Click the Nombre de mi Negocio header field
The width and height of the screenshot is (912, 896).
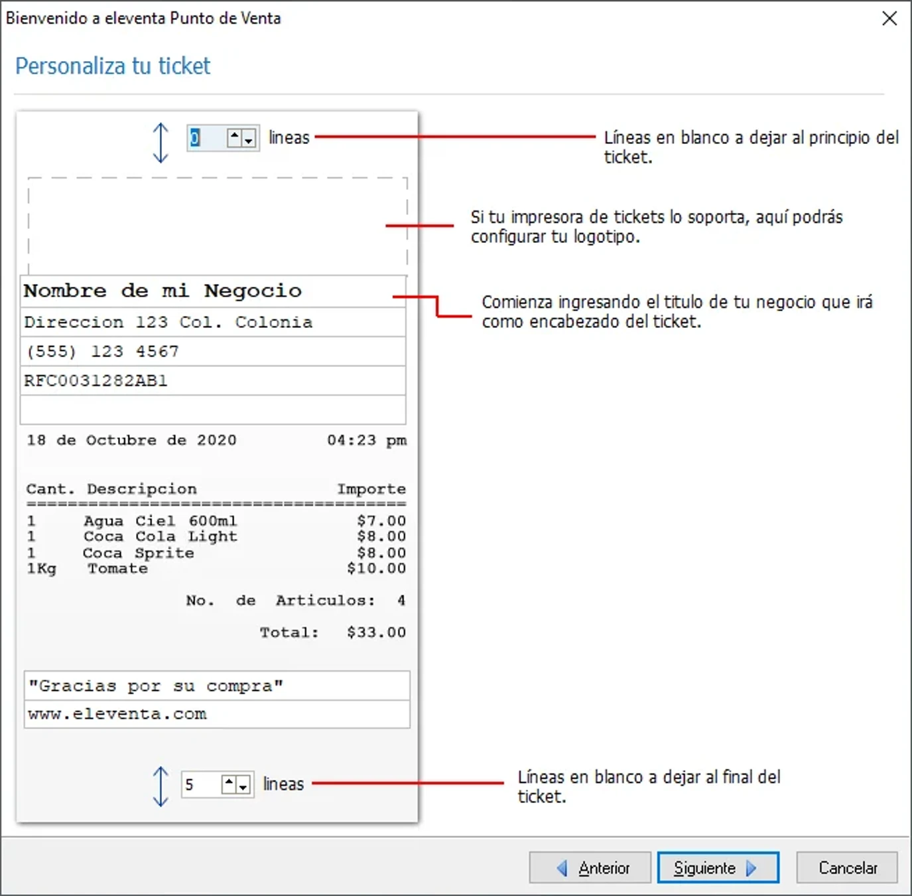(x=212, y=291)
